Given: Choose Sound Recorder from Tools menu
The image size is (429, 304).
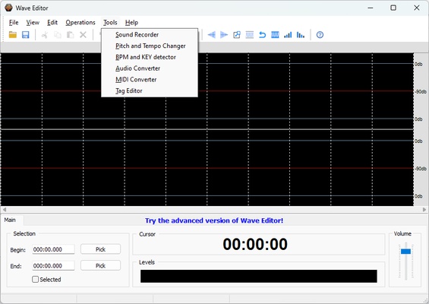Looking at the screenshot, I should (150, 34).
